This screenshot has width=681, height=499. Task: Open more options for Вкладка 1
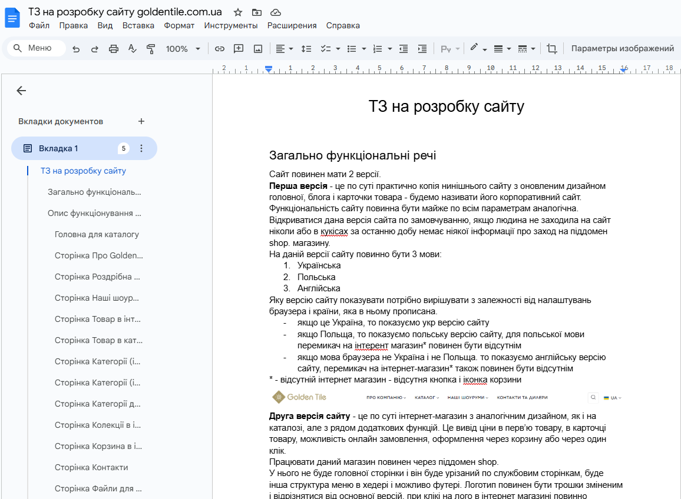pos(141,148)
